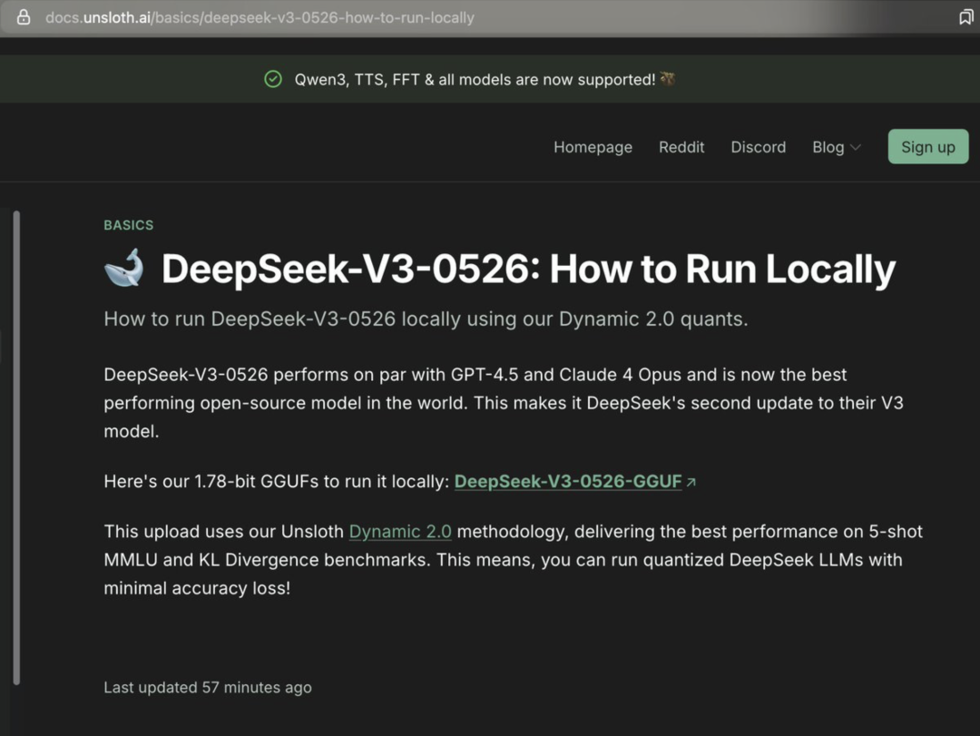Click the vertical scrollbar on the left side
This screenshot has height=736, width=980.
coord(16,447)
